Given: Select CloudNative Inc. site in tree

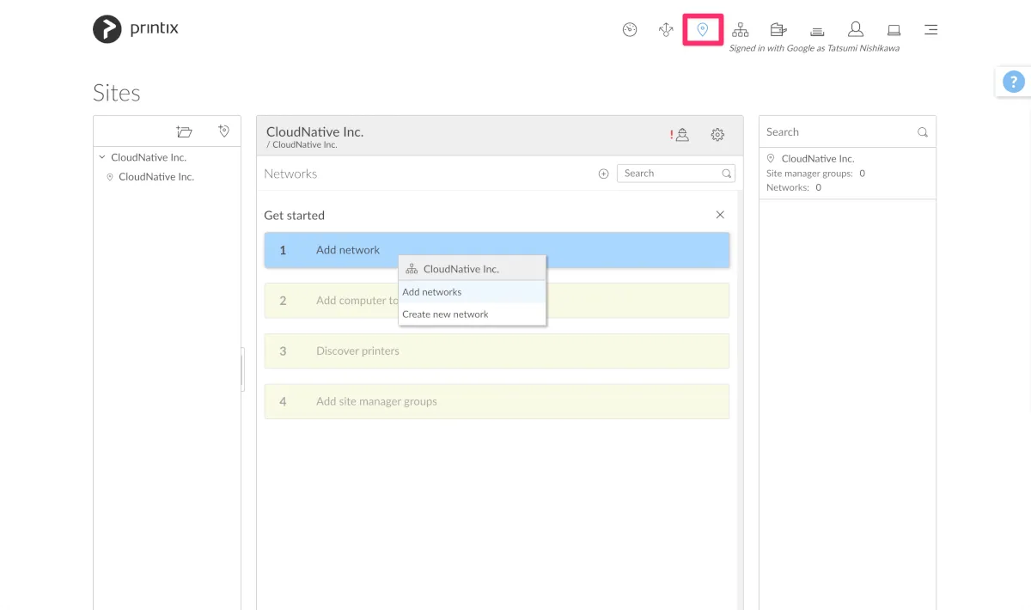Looking at the screenshot, I should click(156, 177).
